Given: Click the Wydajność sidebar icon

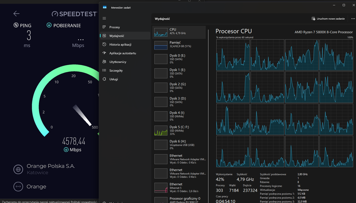Looking at the screenshot, I should pyautogui.click(x=104, y=36).
